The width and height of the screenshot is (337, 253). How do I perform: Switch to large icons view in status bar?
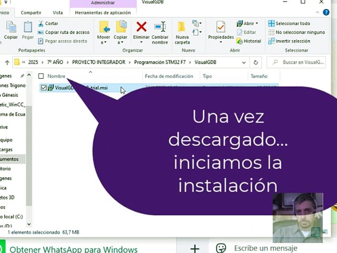pos(325,232)
